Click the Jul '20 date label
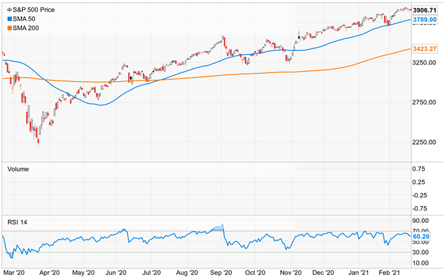Image resolution: width=444 pixels, height=277 pixels. [x=151, y=273]
